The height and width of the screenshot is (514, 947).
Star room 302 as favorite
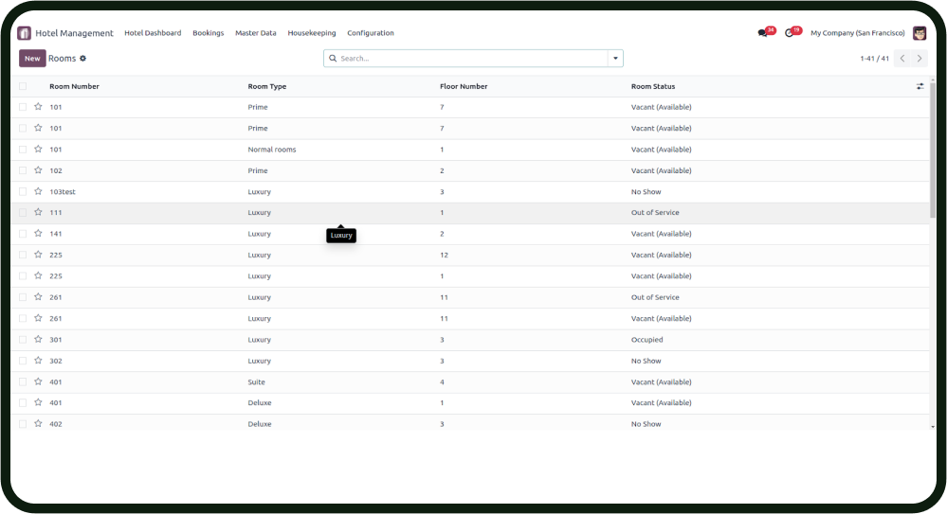(39, 361)
